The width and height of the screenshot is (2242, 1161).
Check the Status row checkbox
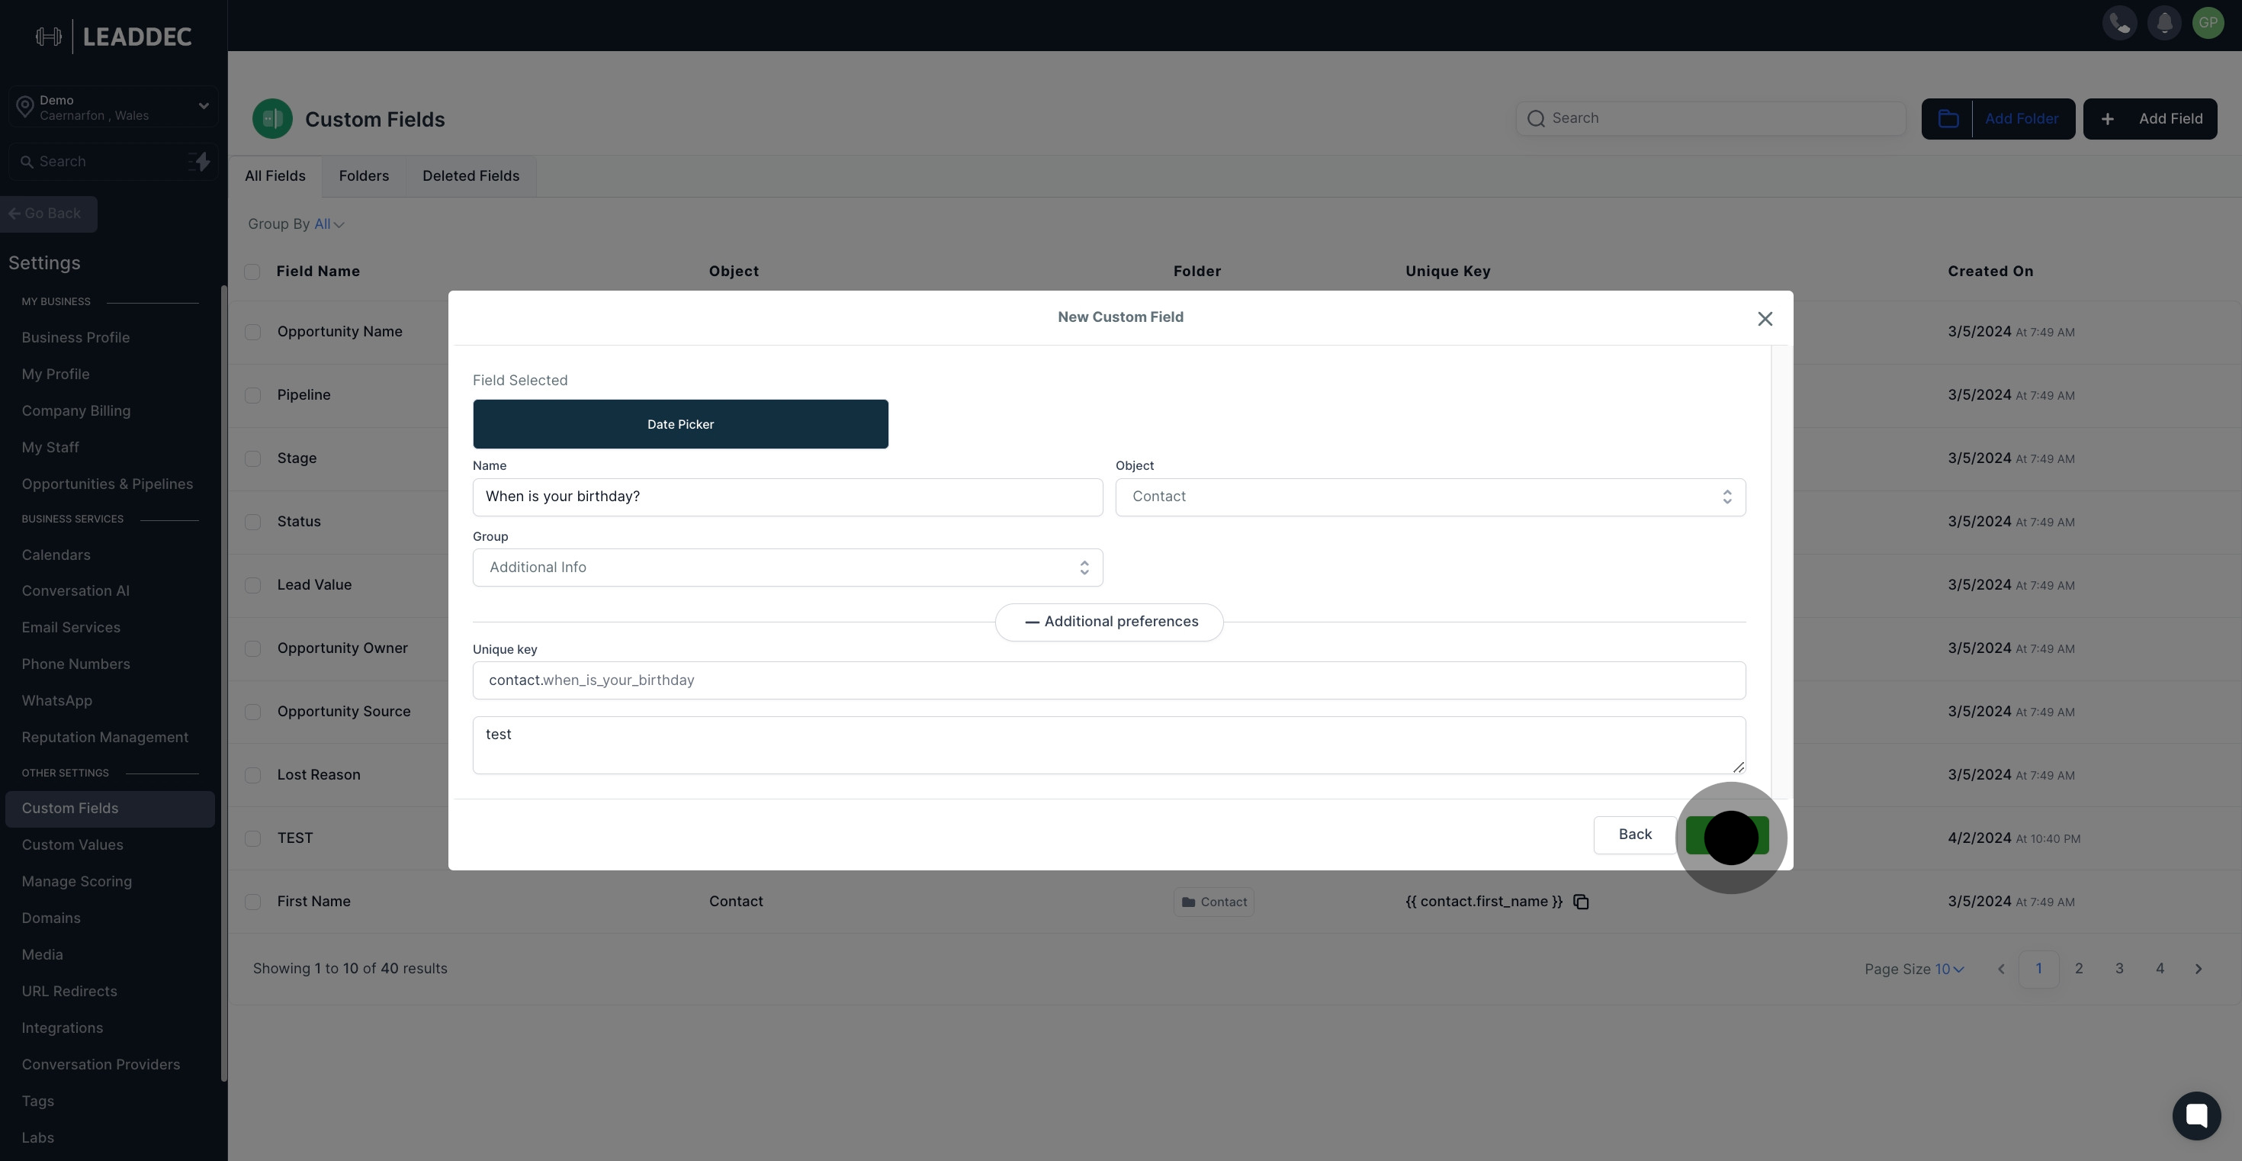(252, 523)
